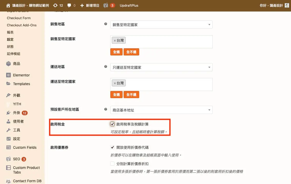This screenshot has width=291, height=184.
Task: Click the plus icon for 新增項目
Action: coord(82,6)
